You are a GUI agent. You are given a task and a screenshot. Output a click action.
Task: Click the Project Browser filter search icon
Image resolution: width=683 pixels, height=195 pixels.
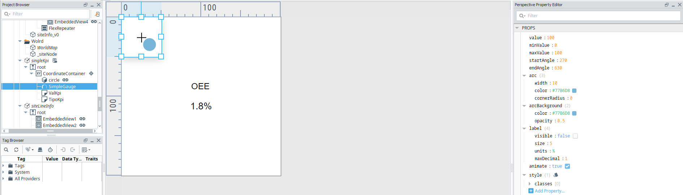(7, 14)
